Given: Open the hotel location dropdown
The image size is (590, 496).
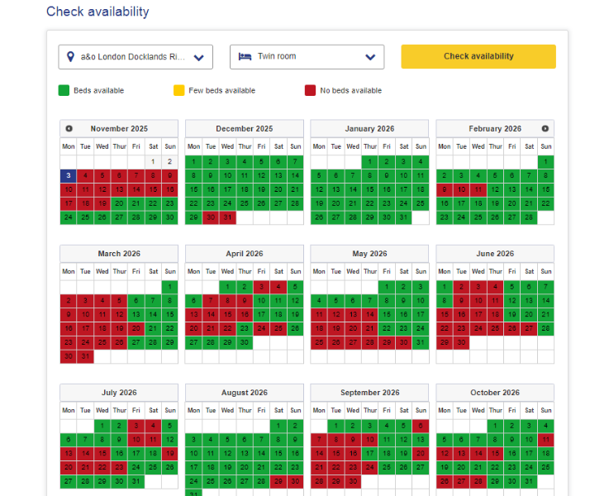Looking at the screenshot, I should click(136, 57).
